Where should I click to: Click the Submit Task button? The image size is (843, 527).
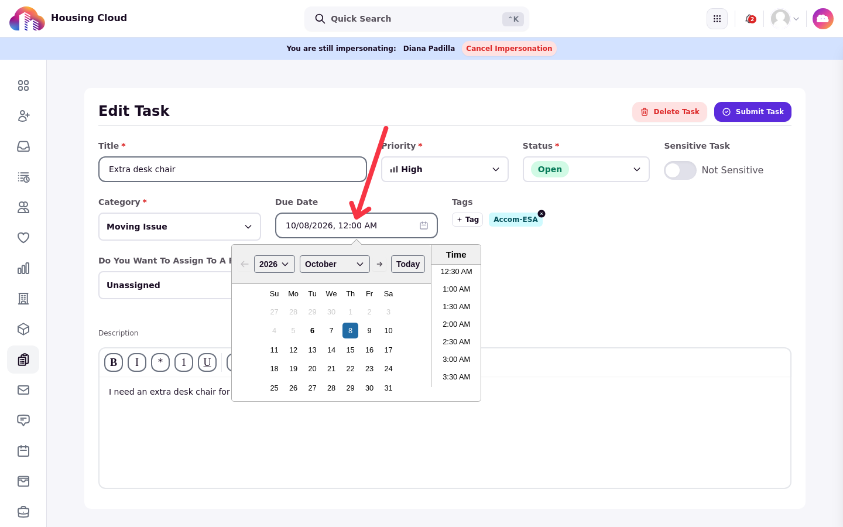tap(753, 112)
